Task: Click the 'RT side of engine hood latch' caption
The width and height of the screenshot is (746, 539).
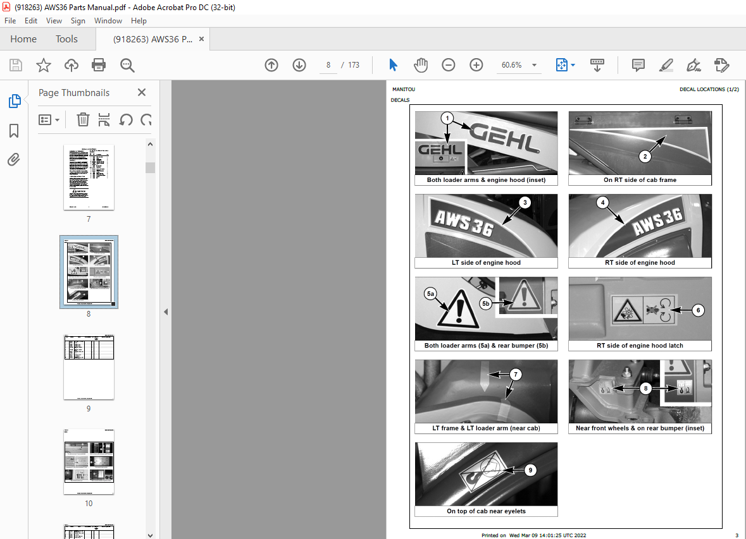Action: (x=640, y=346)
